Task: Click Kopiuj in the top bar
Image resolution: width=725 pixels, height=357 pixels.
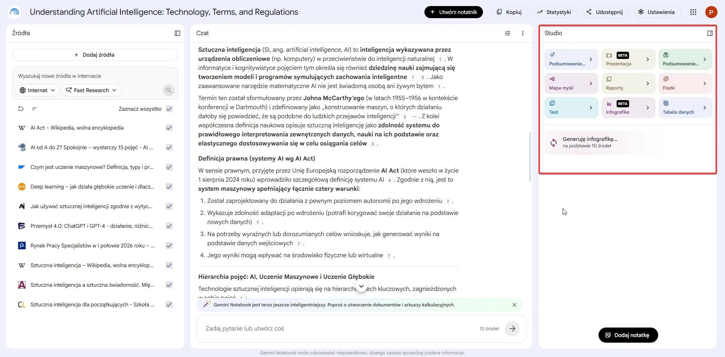Action: pos(509,12)
